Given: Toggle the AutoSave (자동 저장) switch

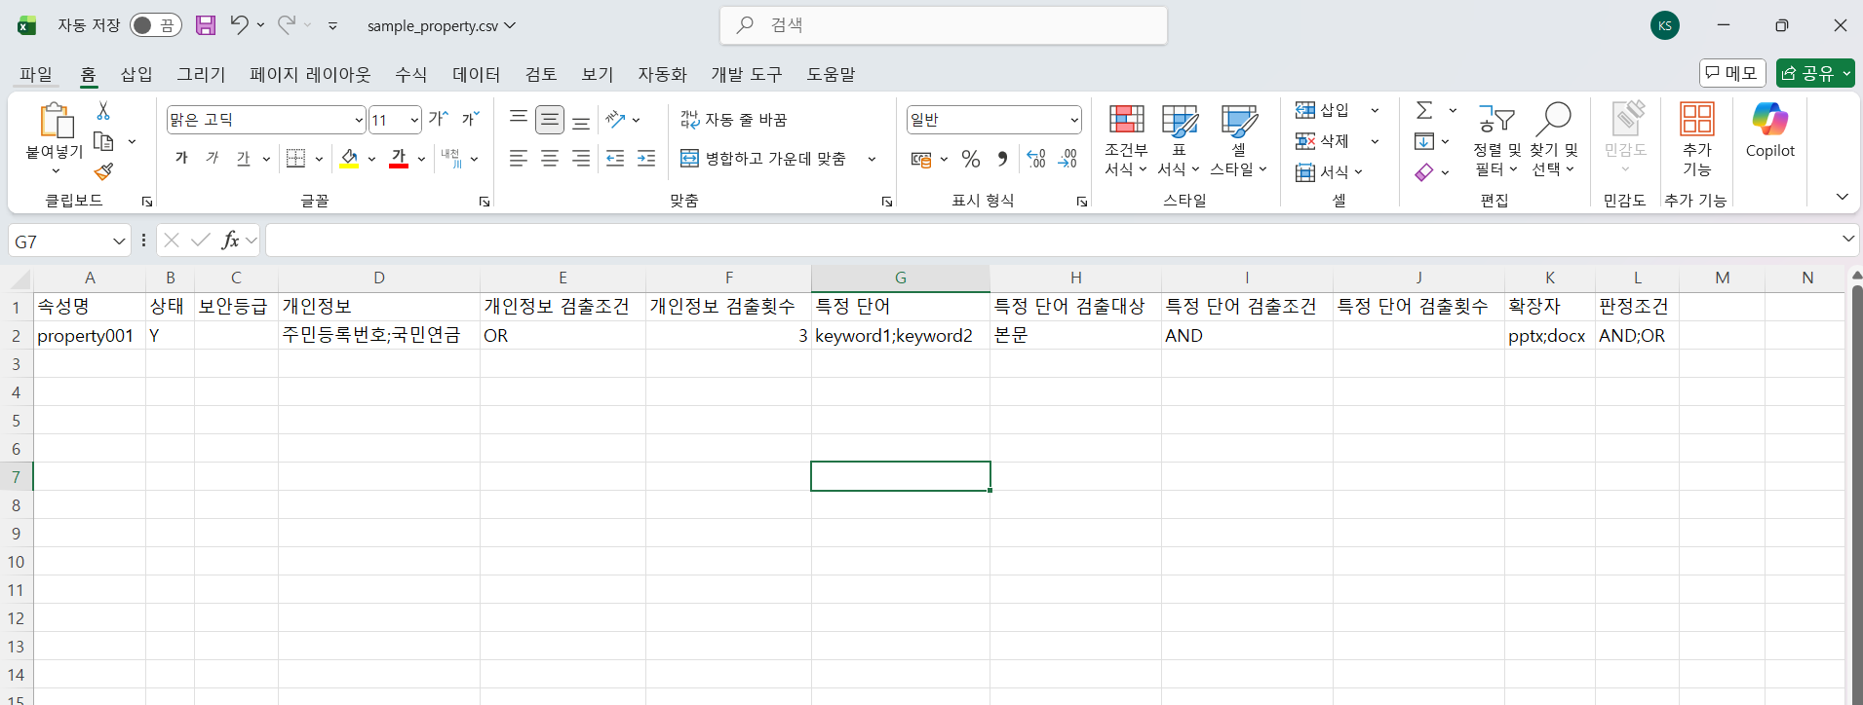Looking at the screenshot, I should pos(155,25).
